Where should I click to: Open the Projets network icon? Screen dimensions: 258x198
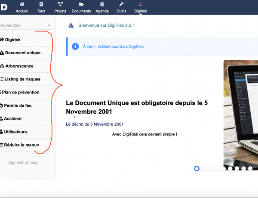coord(60,4)
